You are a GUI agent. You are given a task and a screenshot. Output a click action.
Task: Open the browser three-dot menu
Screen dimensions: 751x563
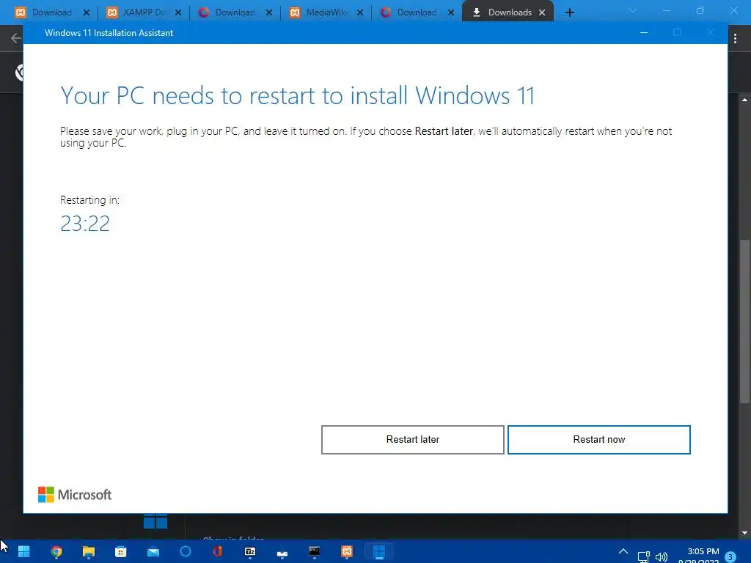click(735, 38)
